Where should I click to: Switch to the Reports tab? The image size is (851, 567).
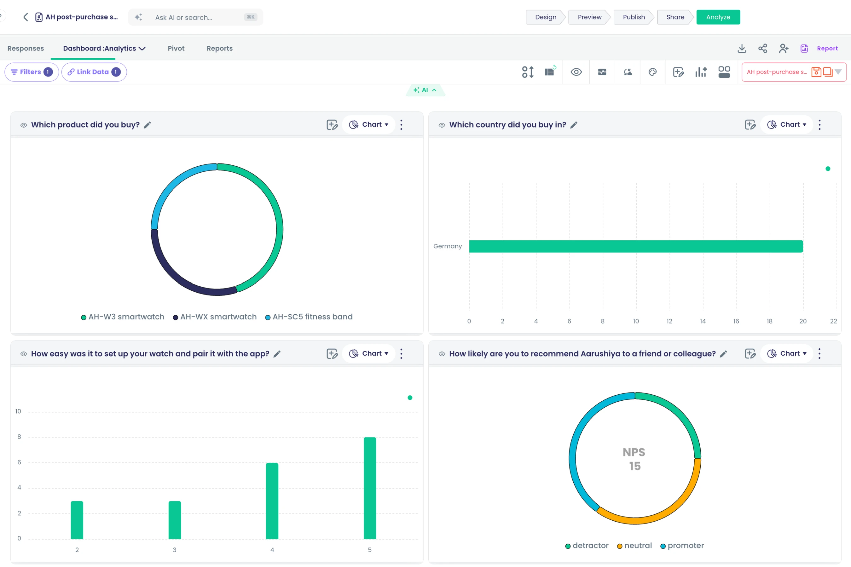click(x=220, y=49)
